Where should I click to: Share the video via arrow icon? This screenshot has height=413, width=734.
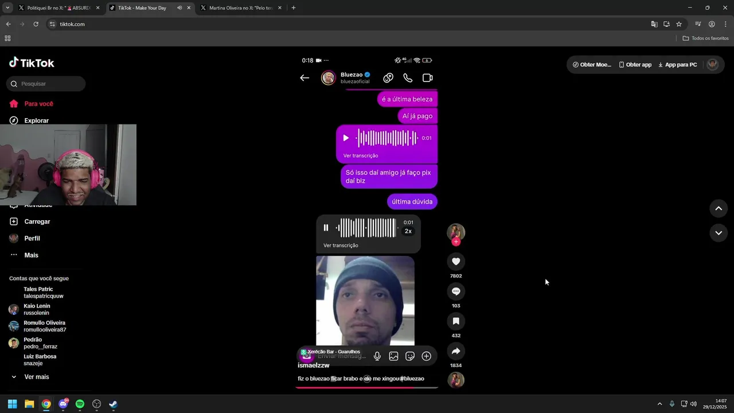(x=456, y=351)
